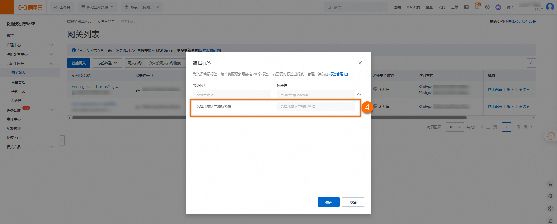This screenshot has width=557, height=224.
Task: Click the 确认 button
Action: (329, 202)
